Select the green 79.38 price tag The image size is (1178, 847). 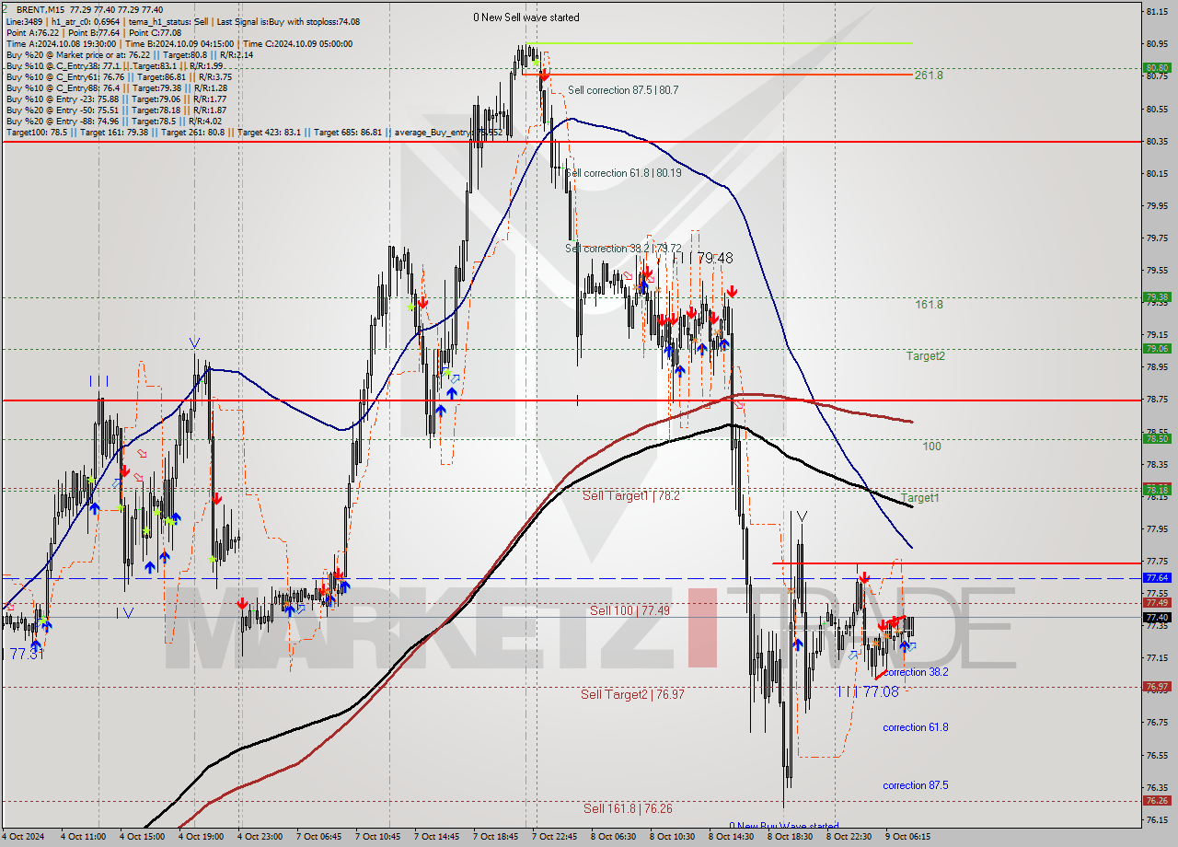1156,296
